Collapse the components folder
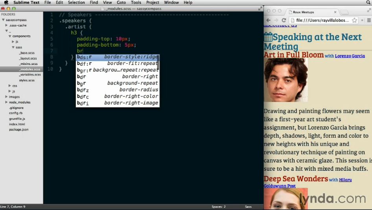Screen dimensions: 372x210 10,36
